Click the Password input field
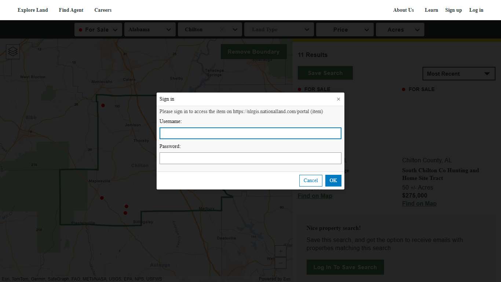 [250, 158]
